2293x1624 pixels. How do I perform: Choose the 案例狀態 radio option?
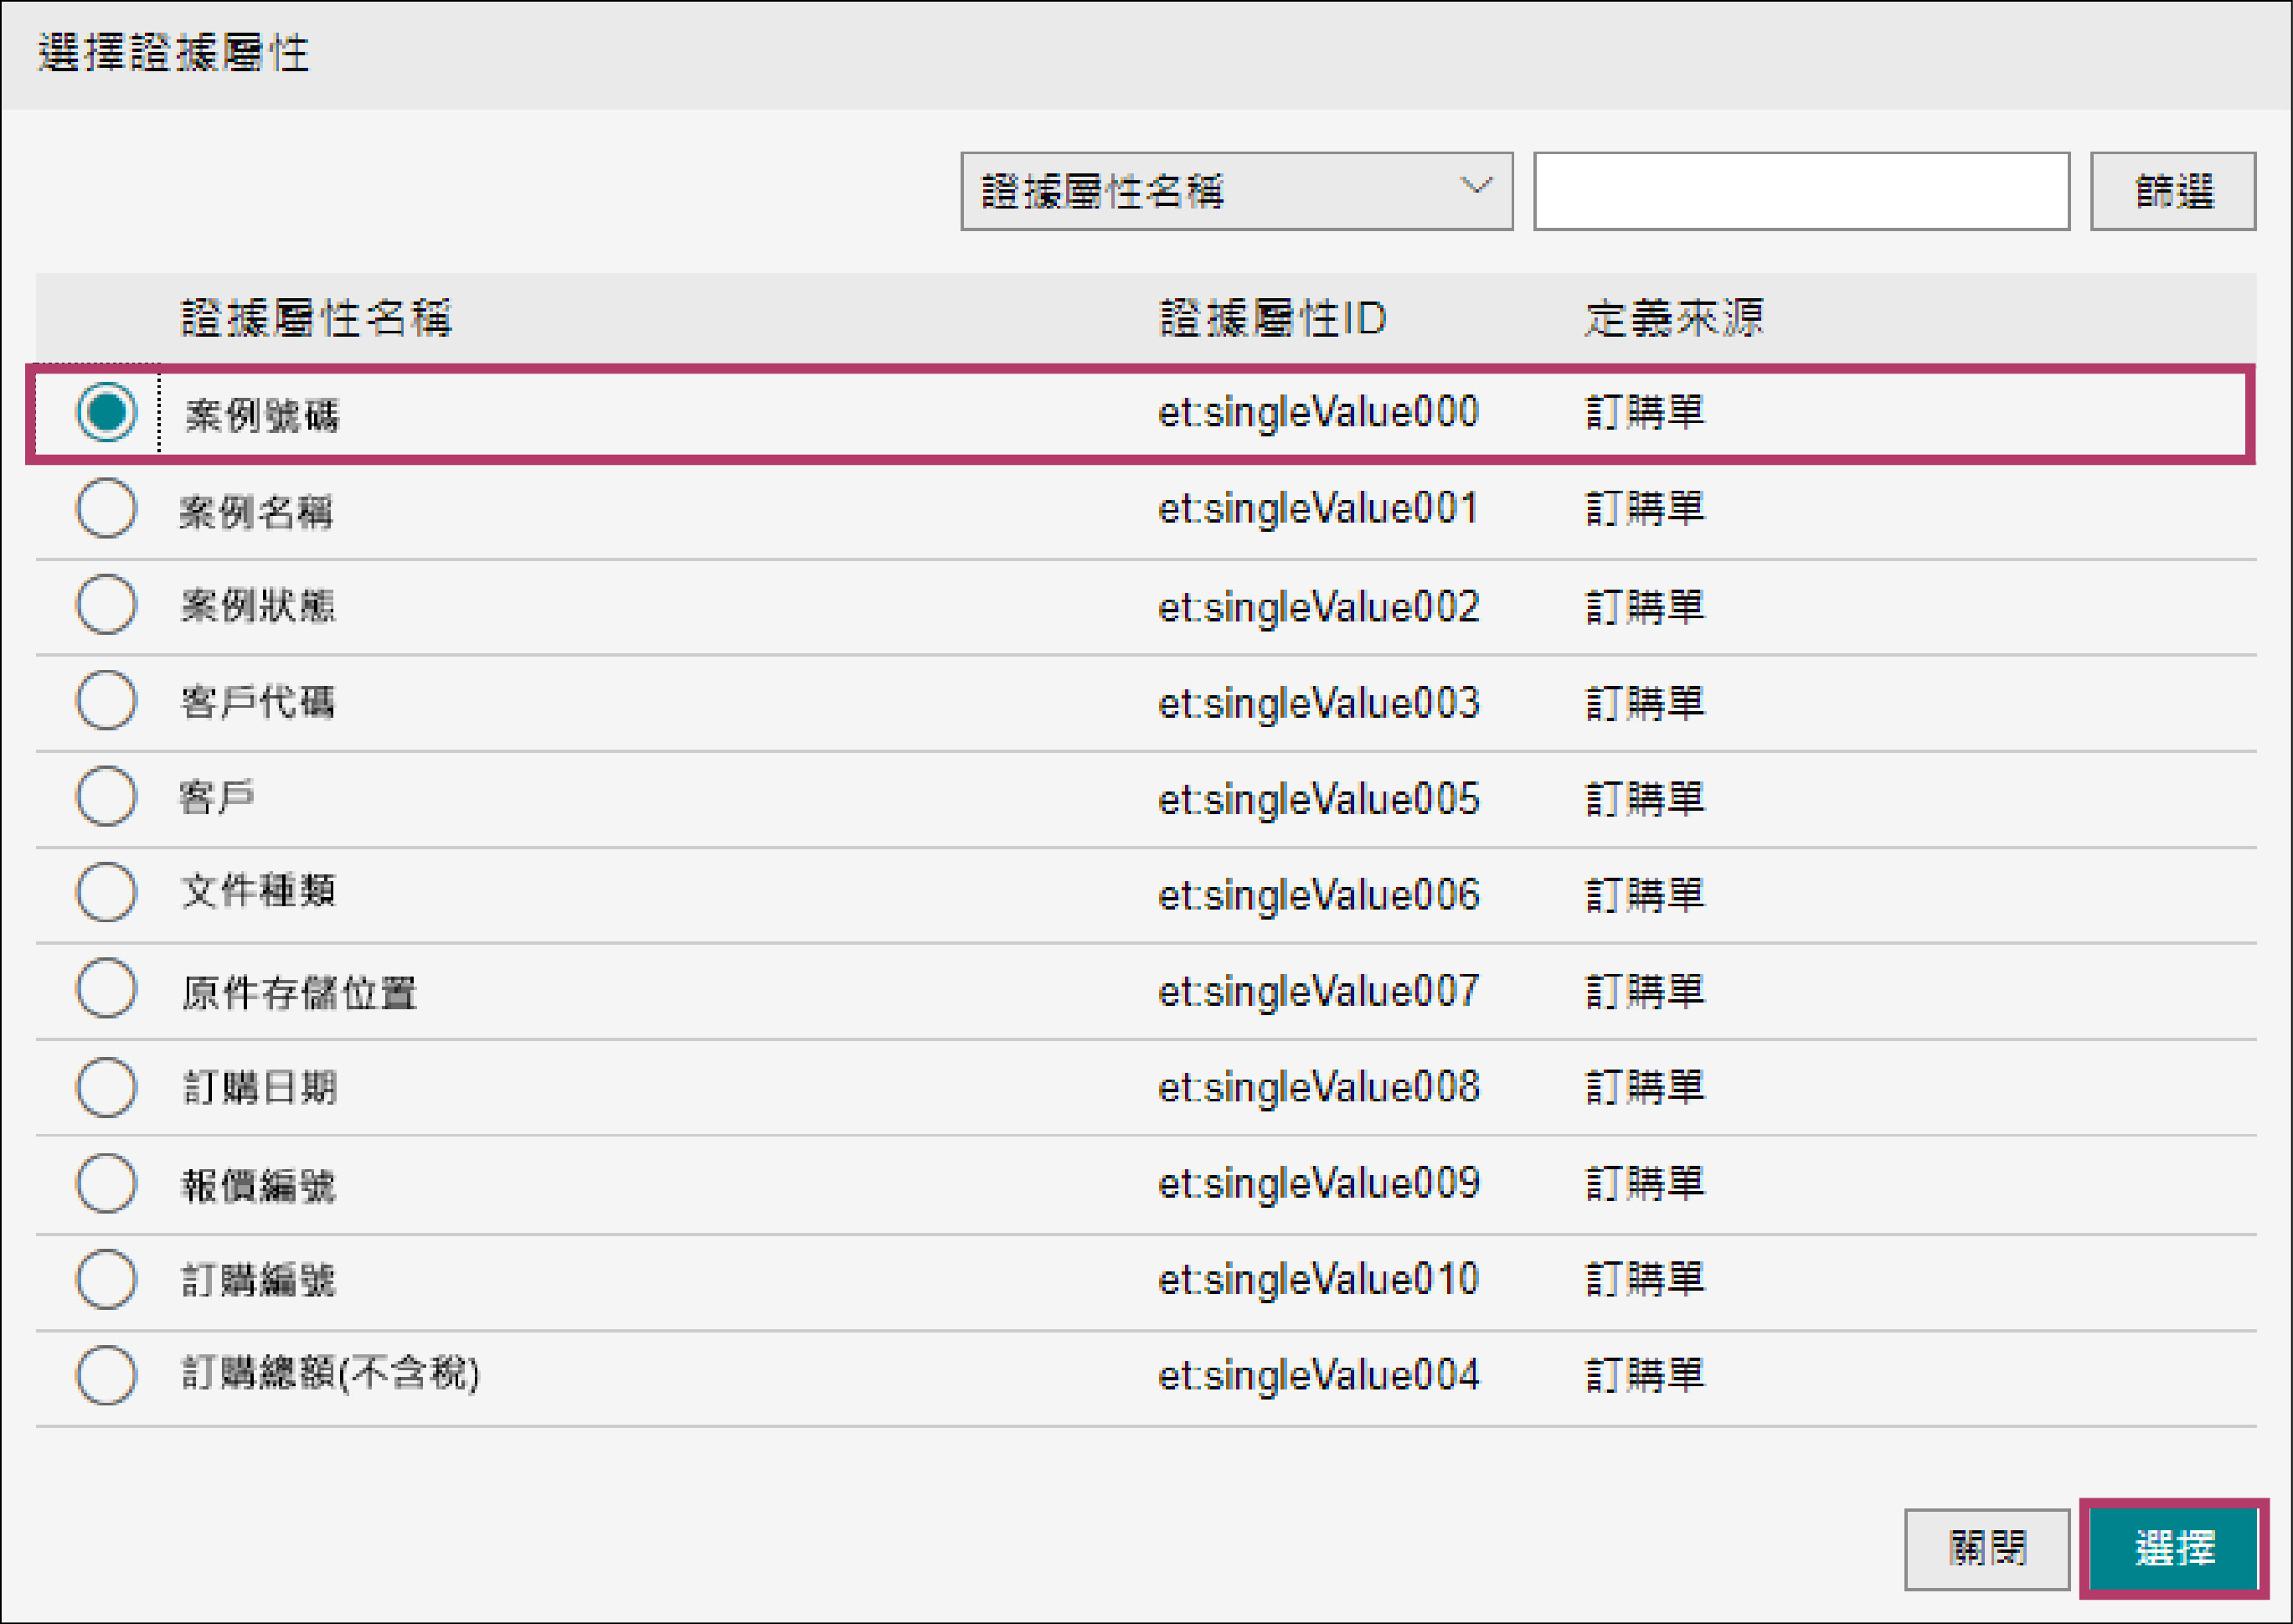tap(106, 605)
